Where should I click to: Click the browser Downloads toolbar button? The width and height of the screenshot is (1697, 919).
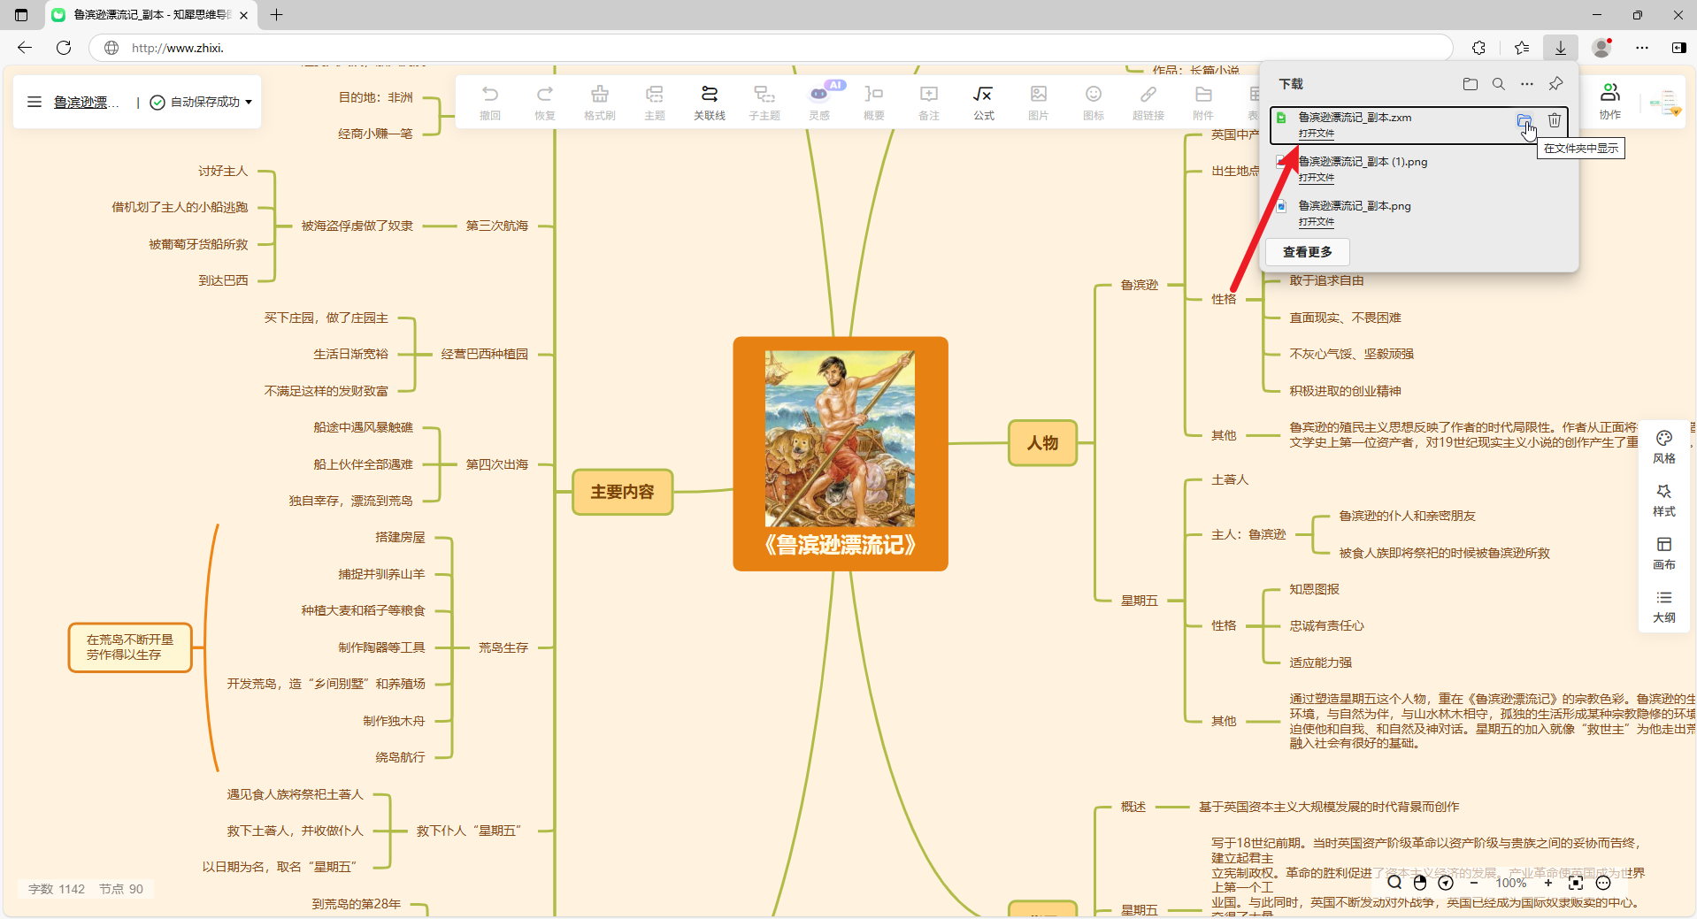click(1561, 48)
